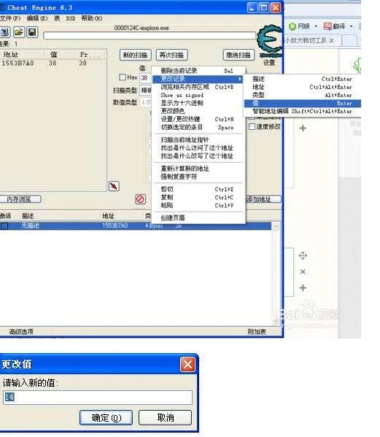Open the 扫描类型 combo box
Viewport: 380px width, 437px height.
coord(146,90)
